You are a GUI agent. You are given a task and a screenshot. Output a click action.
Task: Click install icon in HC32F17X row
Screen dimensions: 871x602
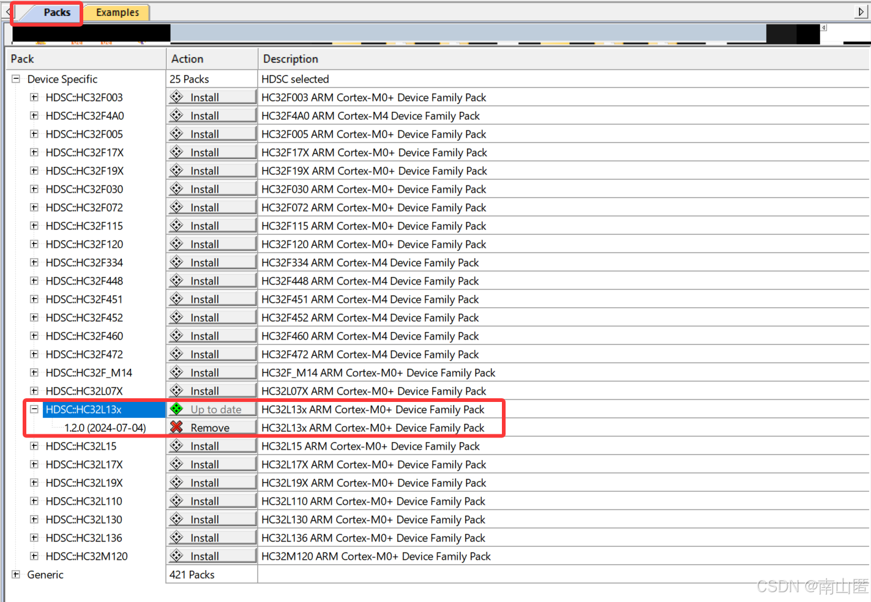[x=177, y=152]
